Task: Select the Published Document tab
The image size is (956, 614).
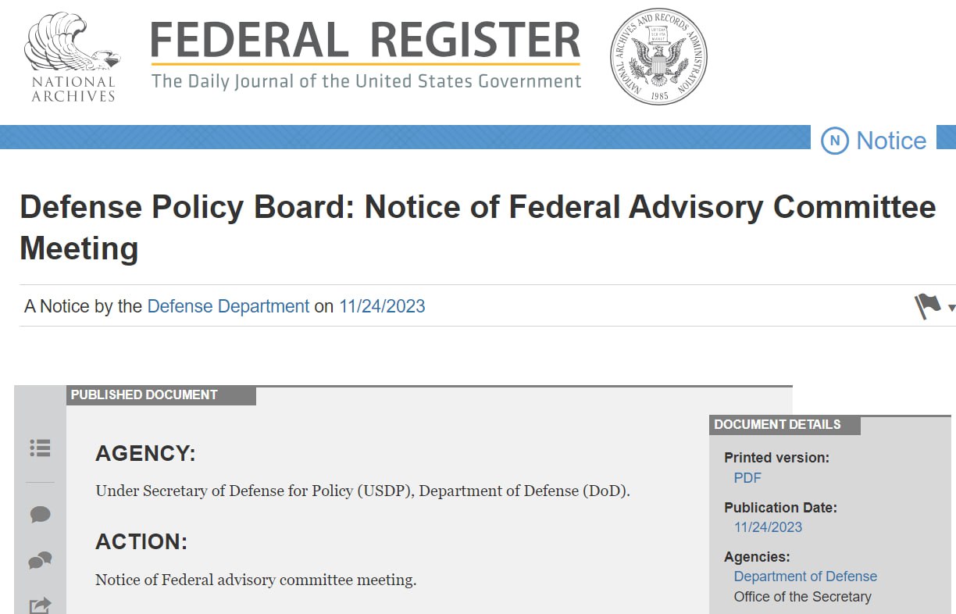Action: click(x=144, y=395)
